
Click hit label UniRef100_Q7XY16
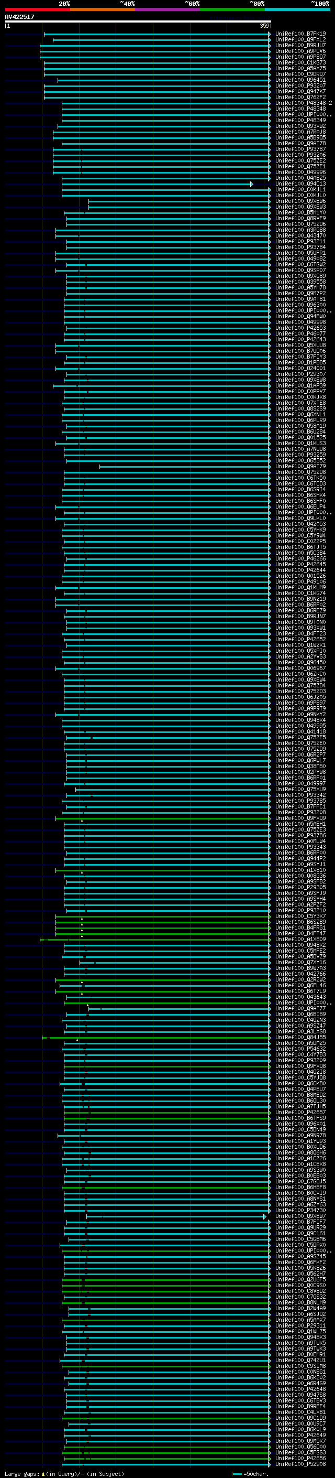300,962
